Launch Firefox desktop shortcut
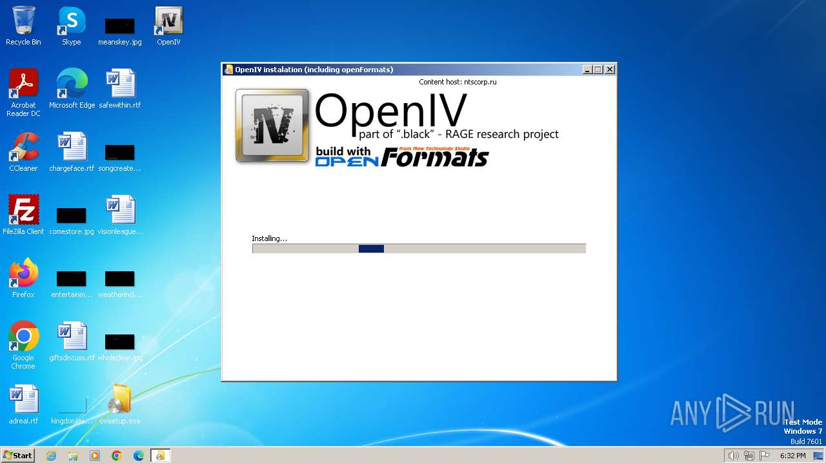 tap(23, 278)
